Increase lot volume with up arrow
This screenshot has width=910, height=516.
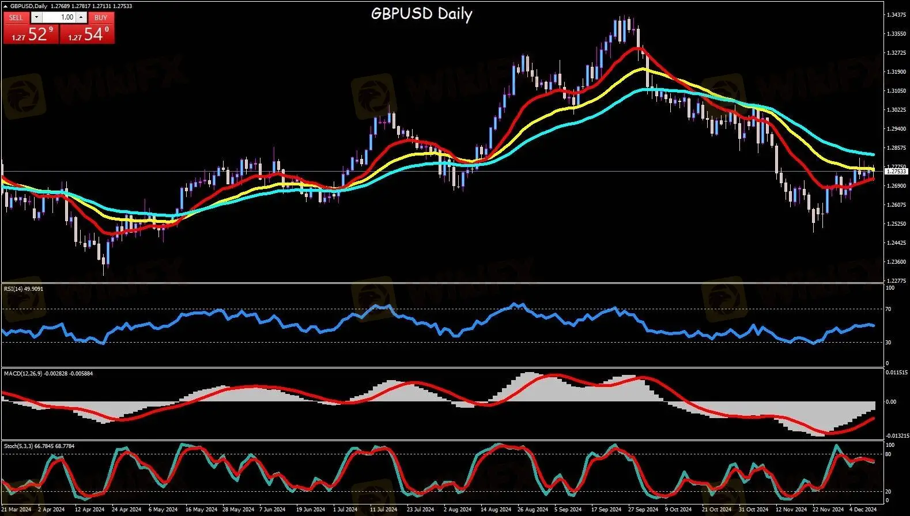pos(81,18)
